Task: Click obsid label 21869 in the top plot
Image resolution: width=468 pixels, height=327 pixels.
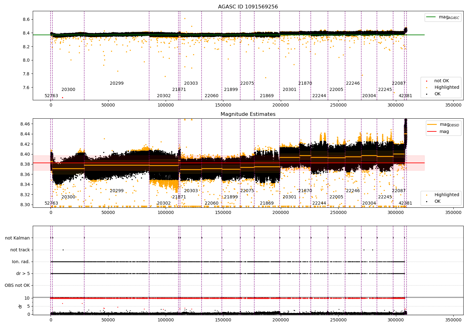Action: 267,96
